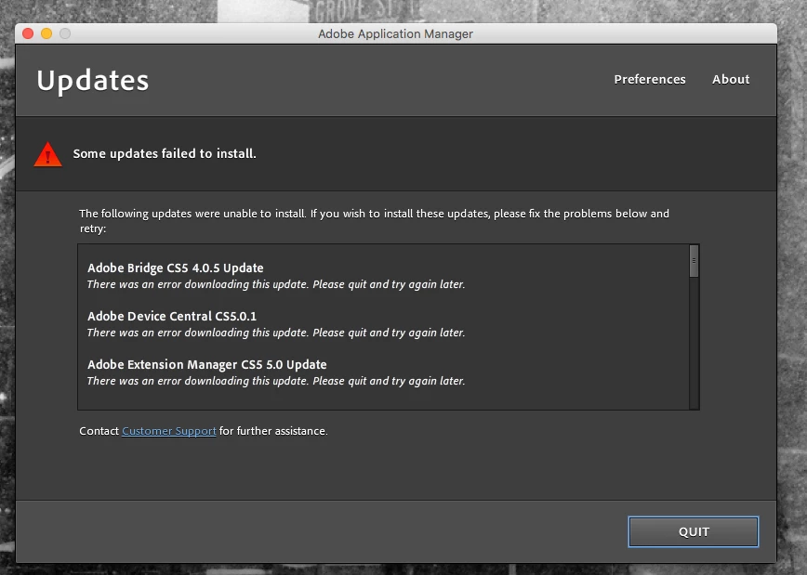Click the failed updates list scrollbar thumb
The height and width of the screenshot is (575, 807).
point(694,261)
